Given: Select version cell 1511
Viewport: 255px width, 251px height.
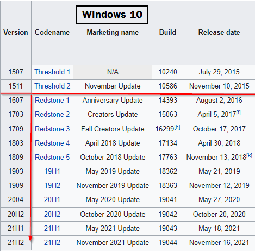Looking at the screenshot, I should tap(16, 86).
